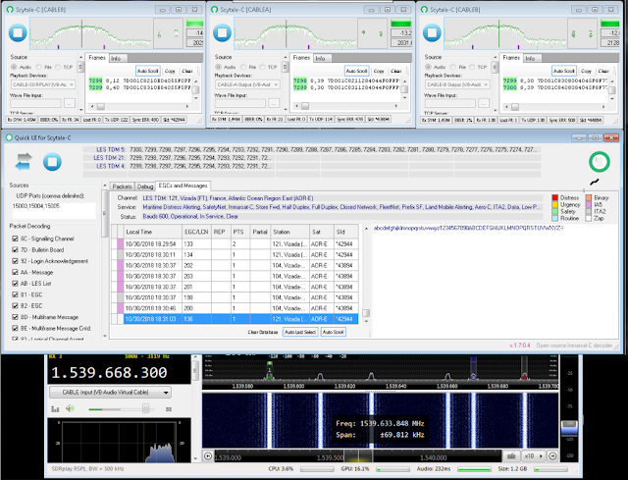Open the CABLE Input audio device dropdown

(x=108, y=393)
